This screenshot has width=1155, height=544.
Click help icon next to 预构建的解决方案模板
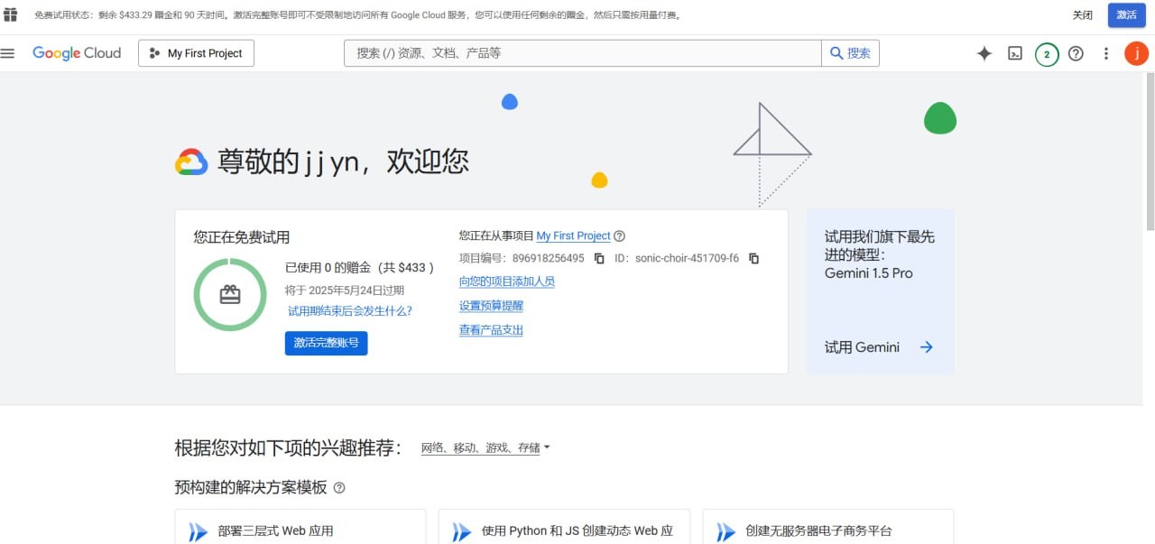tap(339, 488)
